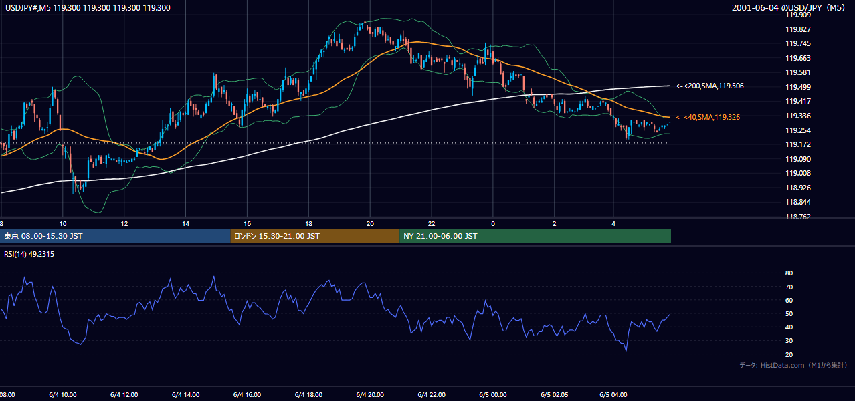
Task: Open the HistData.com data source credit
Action: coord(793,365)
